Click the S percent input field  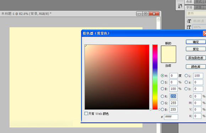(x=174, y=82)
